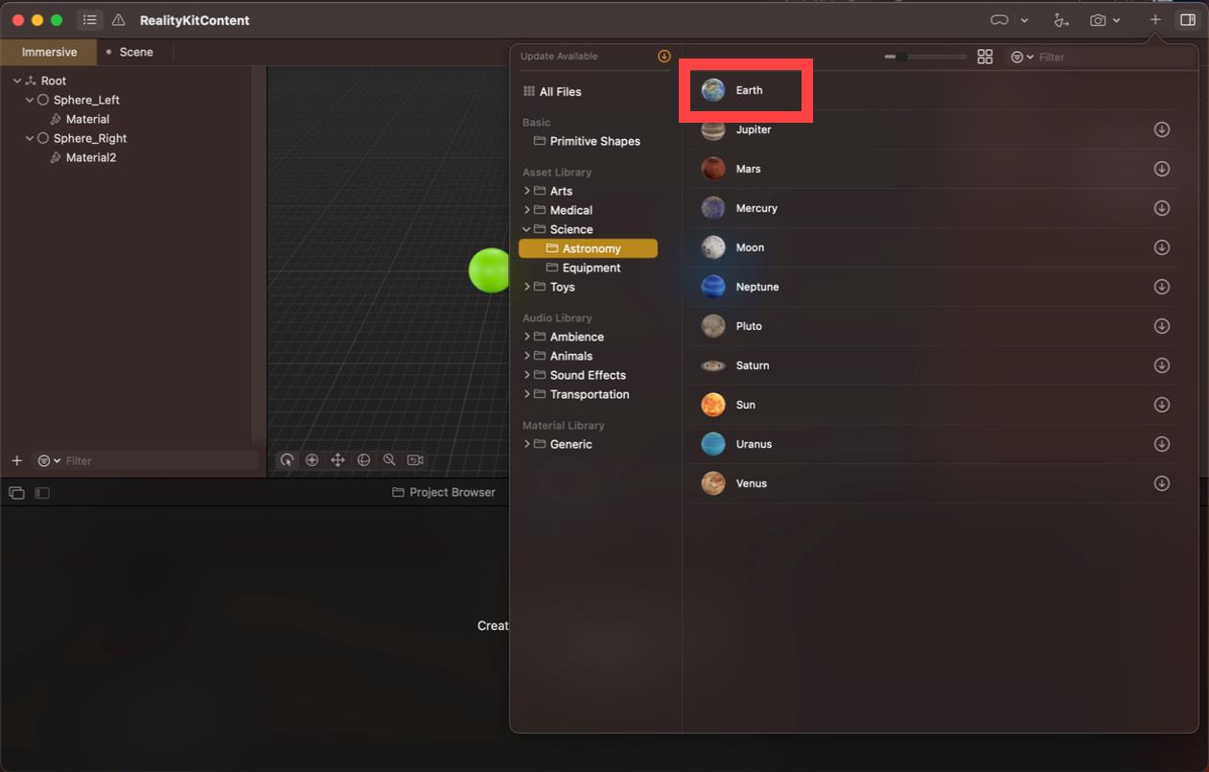This screenshot has height=772, width=1209.
Task: Expand the Toys folder
Action: (526, 287)
